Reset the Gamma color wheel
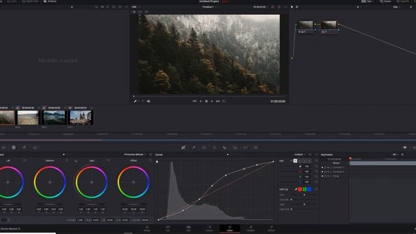The width and height of the screenshot is (416, 234). pos(66,161)
